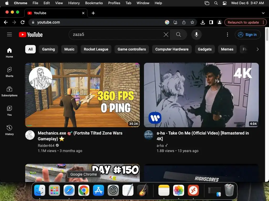Click Sign in button
The width and height of the screenshot is (269, 201).
(x=248, y=35)
